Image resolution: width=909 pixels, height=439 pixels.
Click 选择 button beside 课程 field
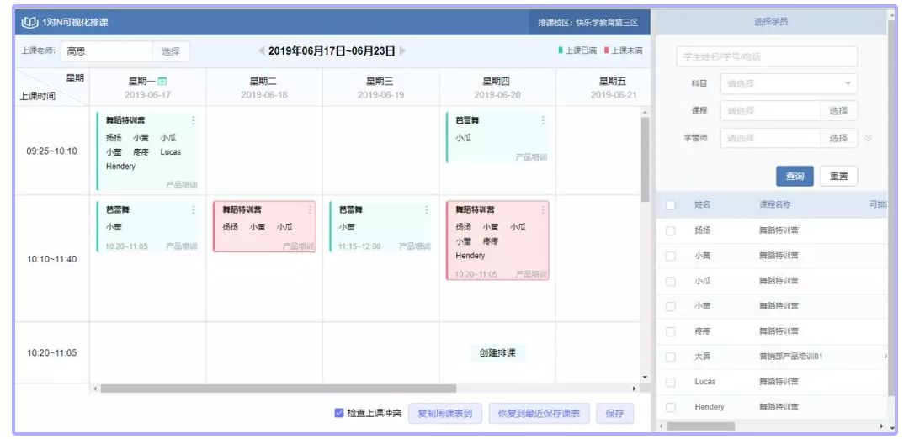click(x=838, y=110)
